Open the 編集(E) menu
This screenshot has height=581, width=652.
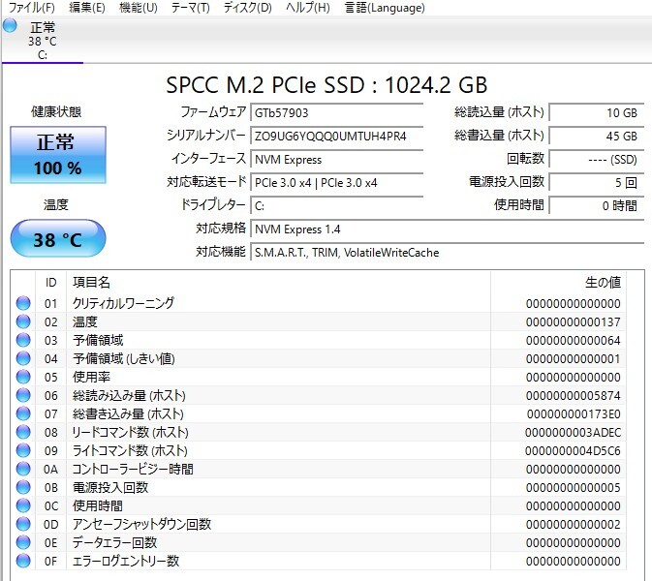point(87,8)
